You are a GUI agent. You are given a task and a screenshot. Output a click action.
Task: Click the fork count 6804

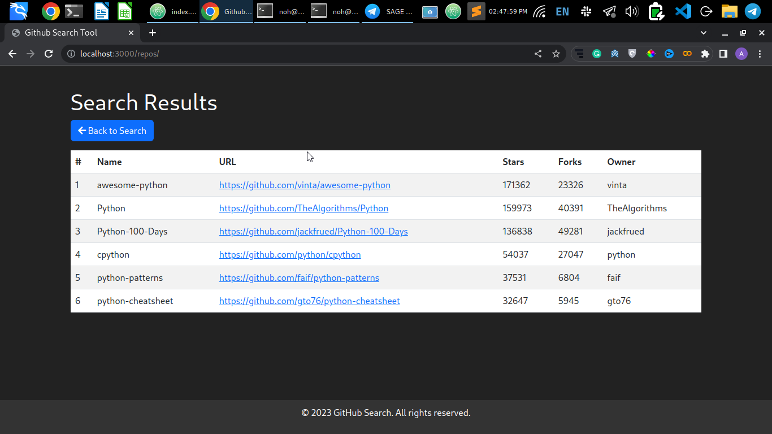click(569, 277)
